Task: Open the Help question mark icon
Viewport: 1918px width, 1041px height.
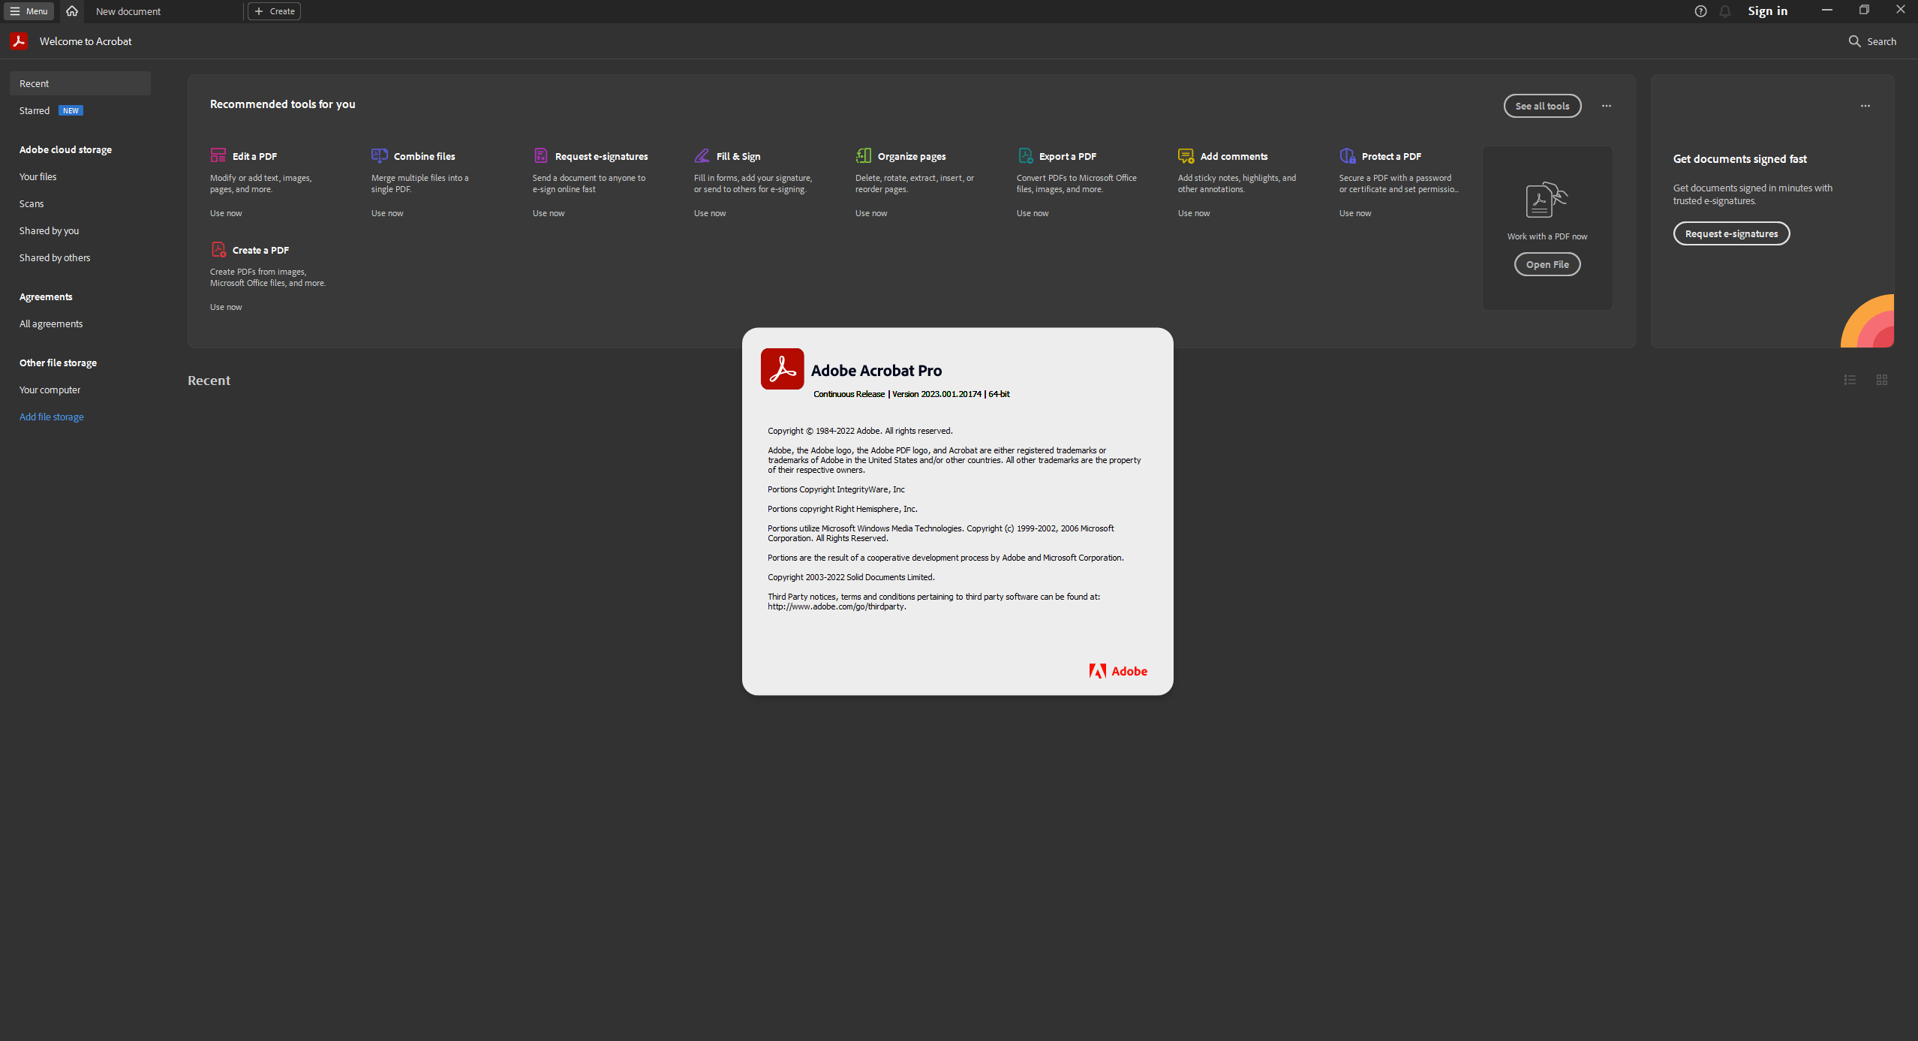Action: (x=1700, y=11)
